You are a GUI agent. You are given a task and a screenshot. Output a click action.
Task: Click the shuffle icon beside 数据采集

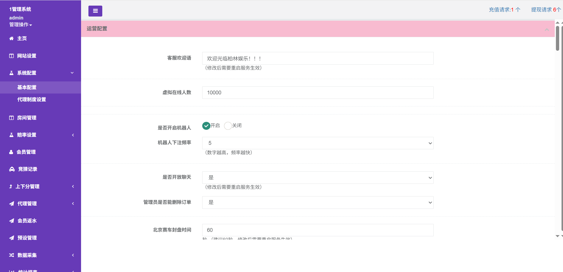tap(11, 255)
